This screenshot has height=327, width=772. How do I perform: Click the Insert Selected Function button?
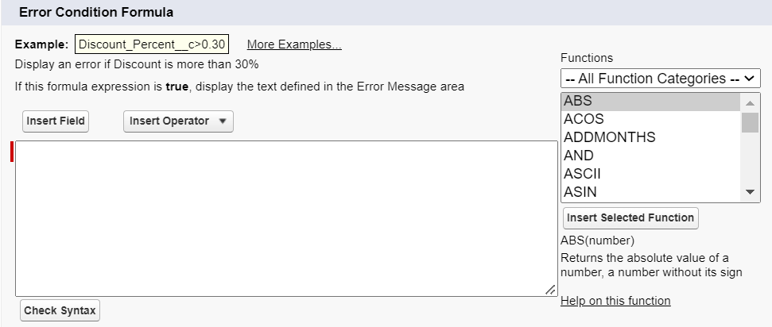[x=630, y=218]
